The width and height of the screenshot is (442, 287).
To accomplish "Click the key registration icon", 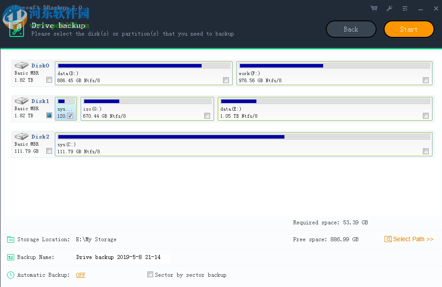I will (389, 8).
